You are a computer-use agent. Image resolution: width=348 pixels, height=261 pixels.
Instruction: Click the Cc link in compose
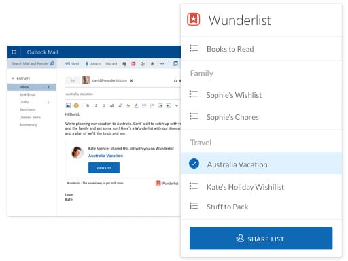pos(175,81)
